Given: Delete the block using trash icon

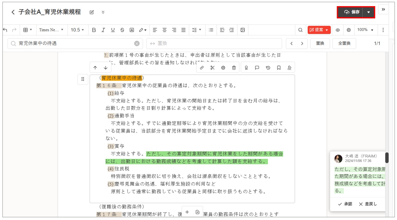Looking at the screenshot, I should (x=234, y=68).
